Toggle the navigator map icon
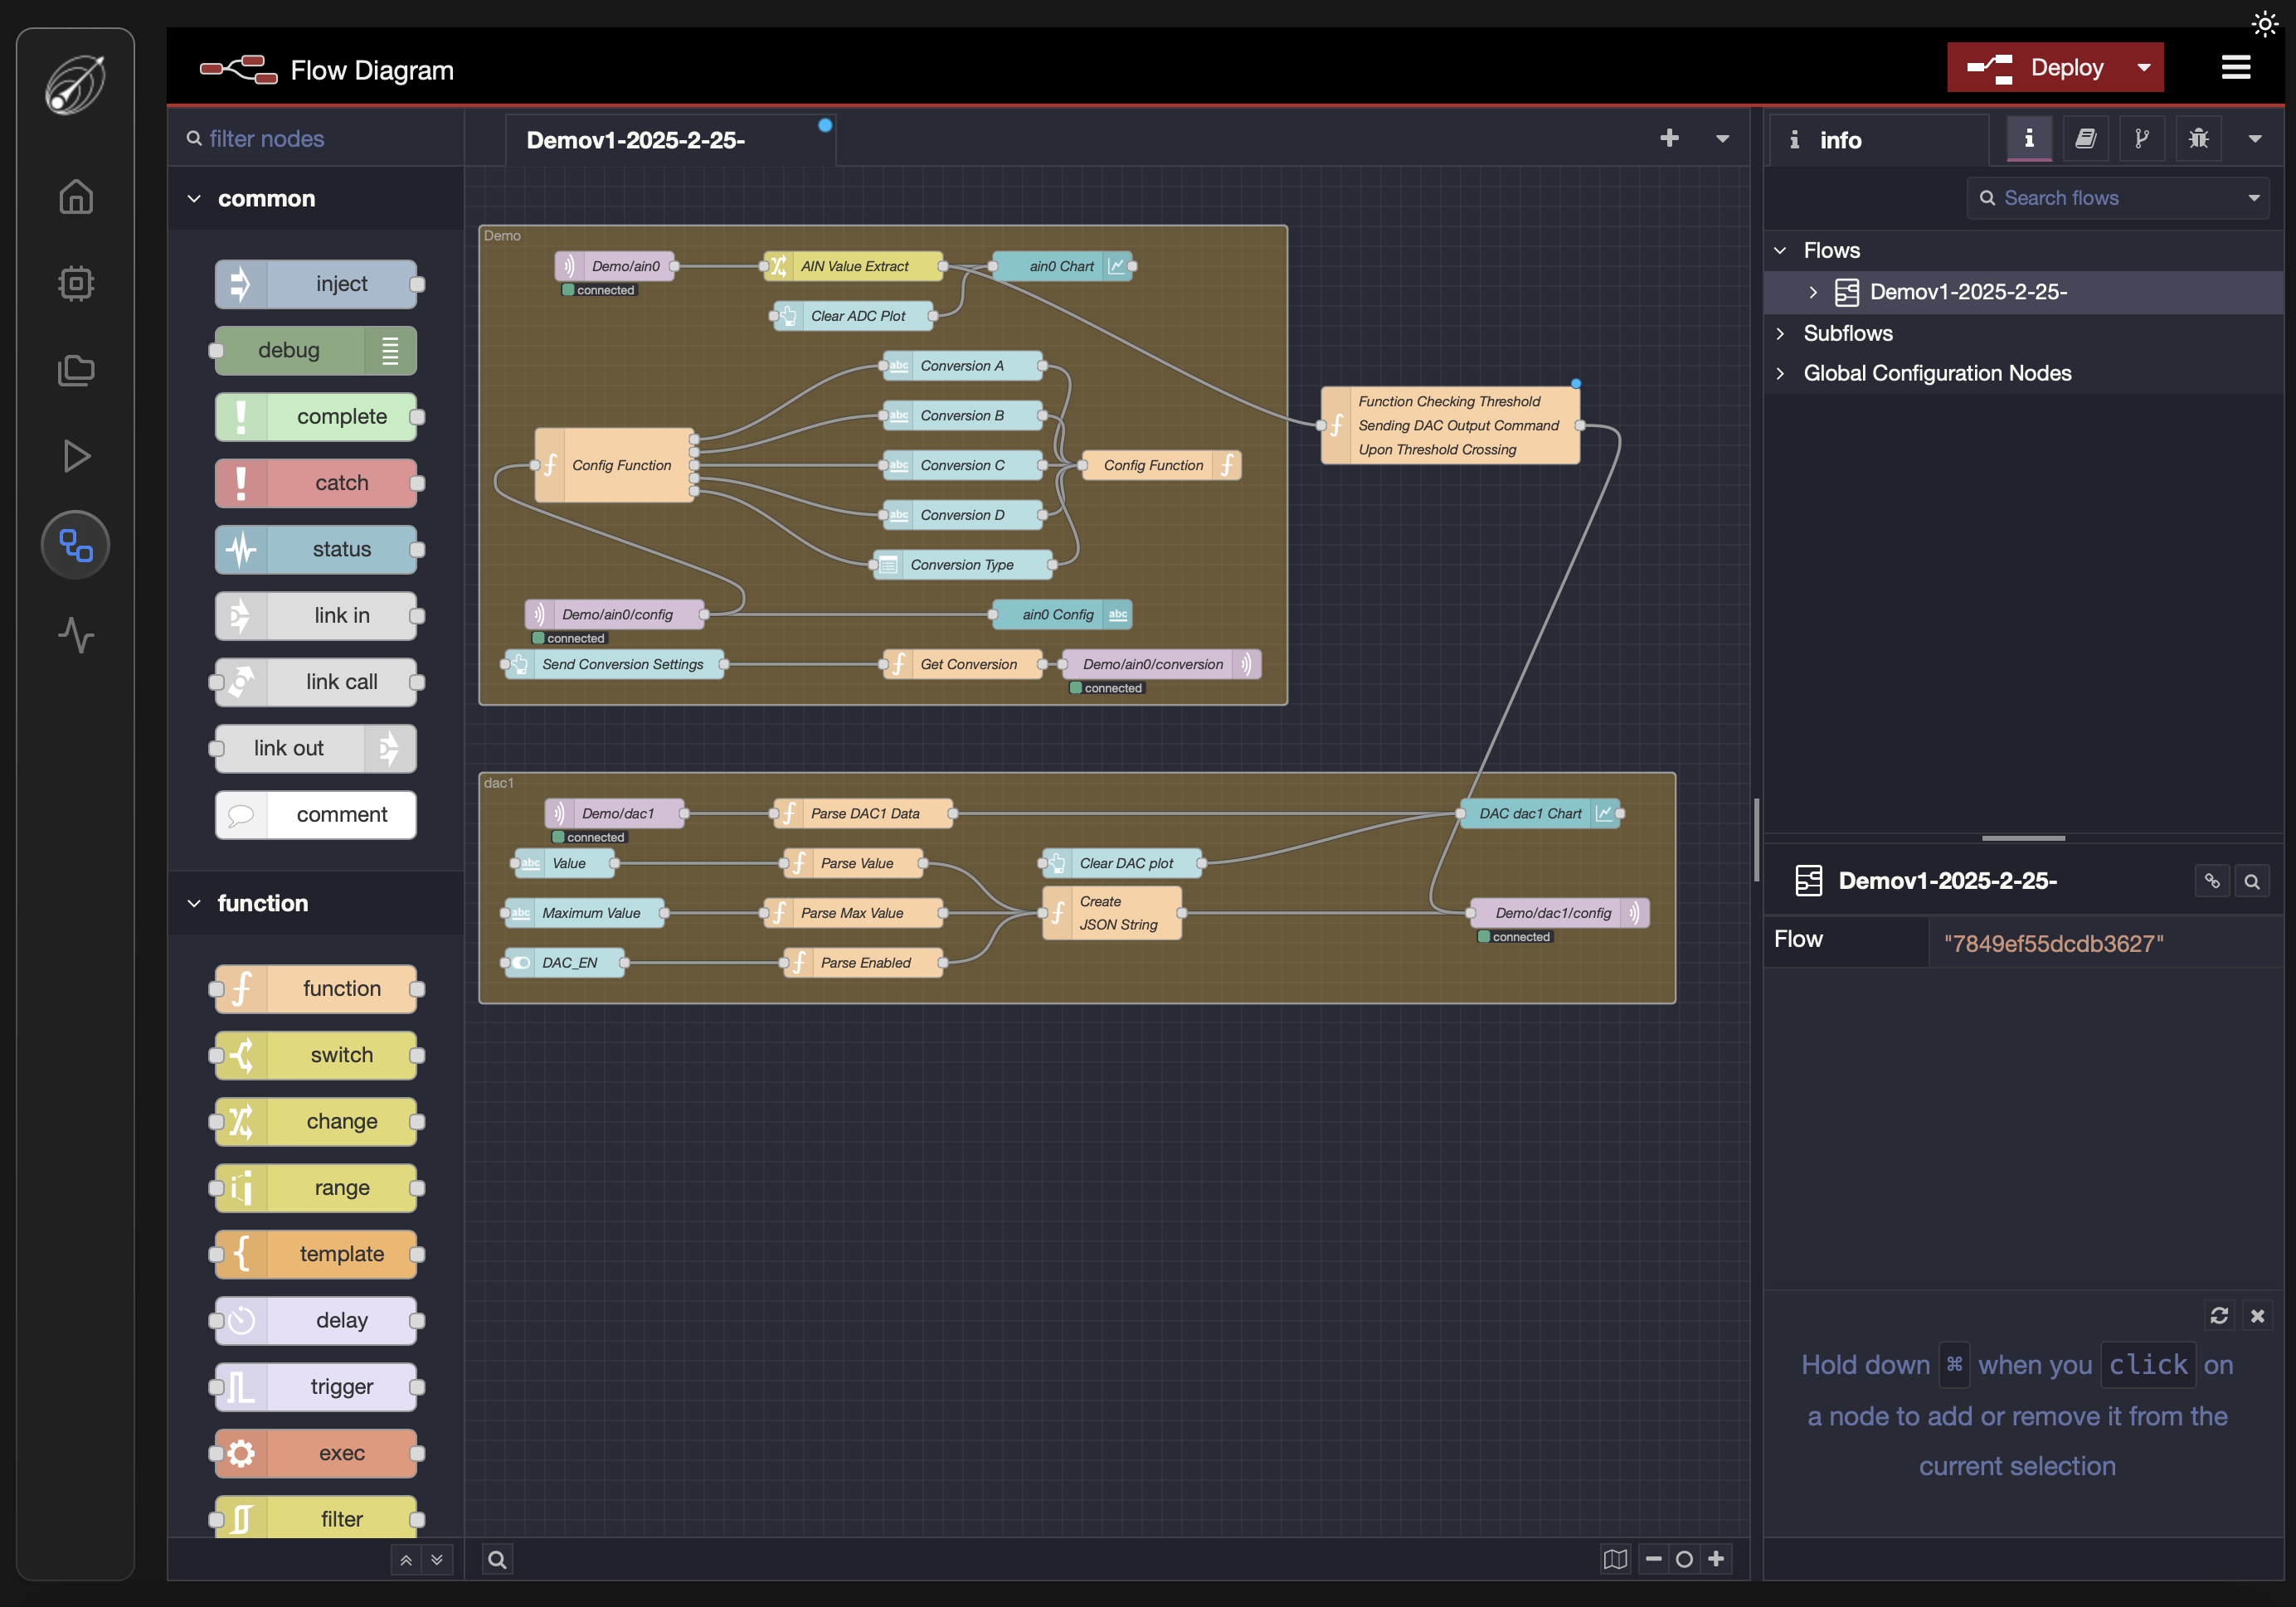The image size is (2296, 1607). 1615,1558
